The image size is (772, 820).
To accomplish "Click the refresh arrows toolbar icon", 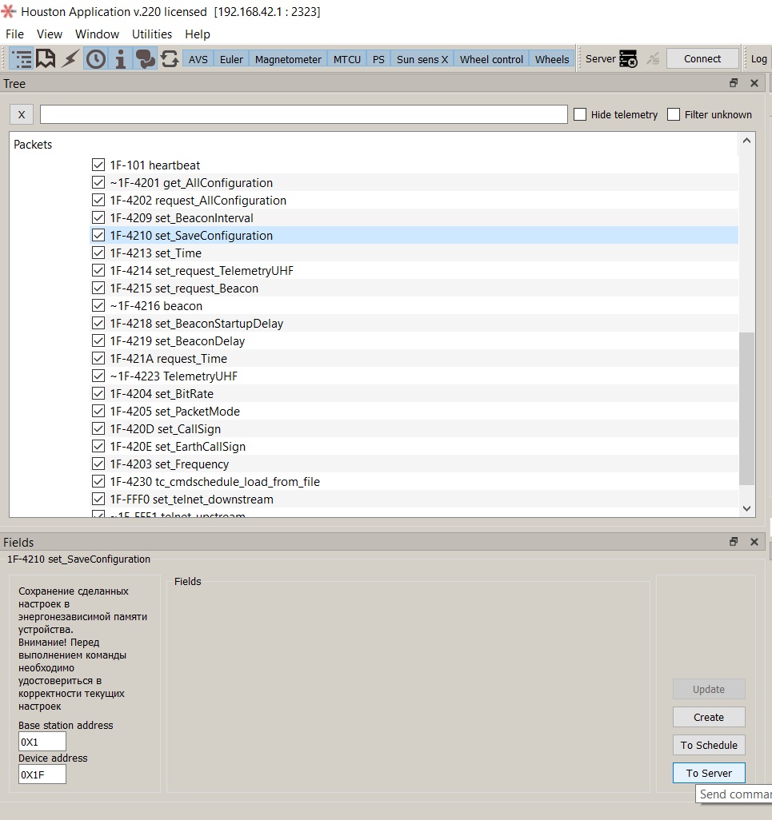I will (x=170, y=59).
